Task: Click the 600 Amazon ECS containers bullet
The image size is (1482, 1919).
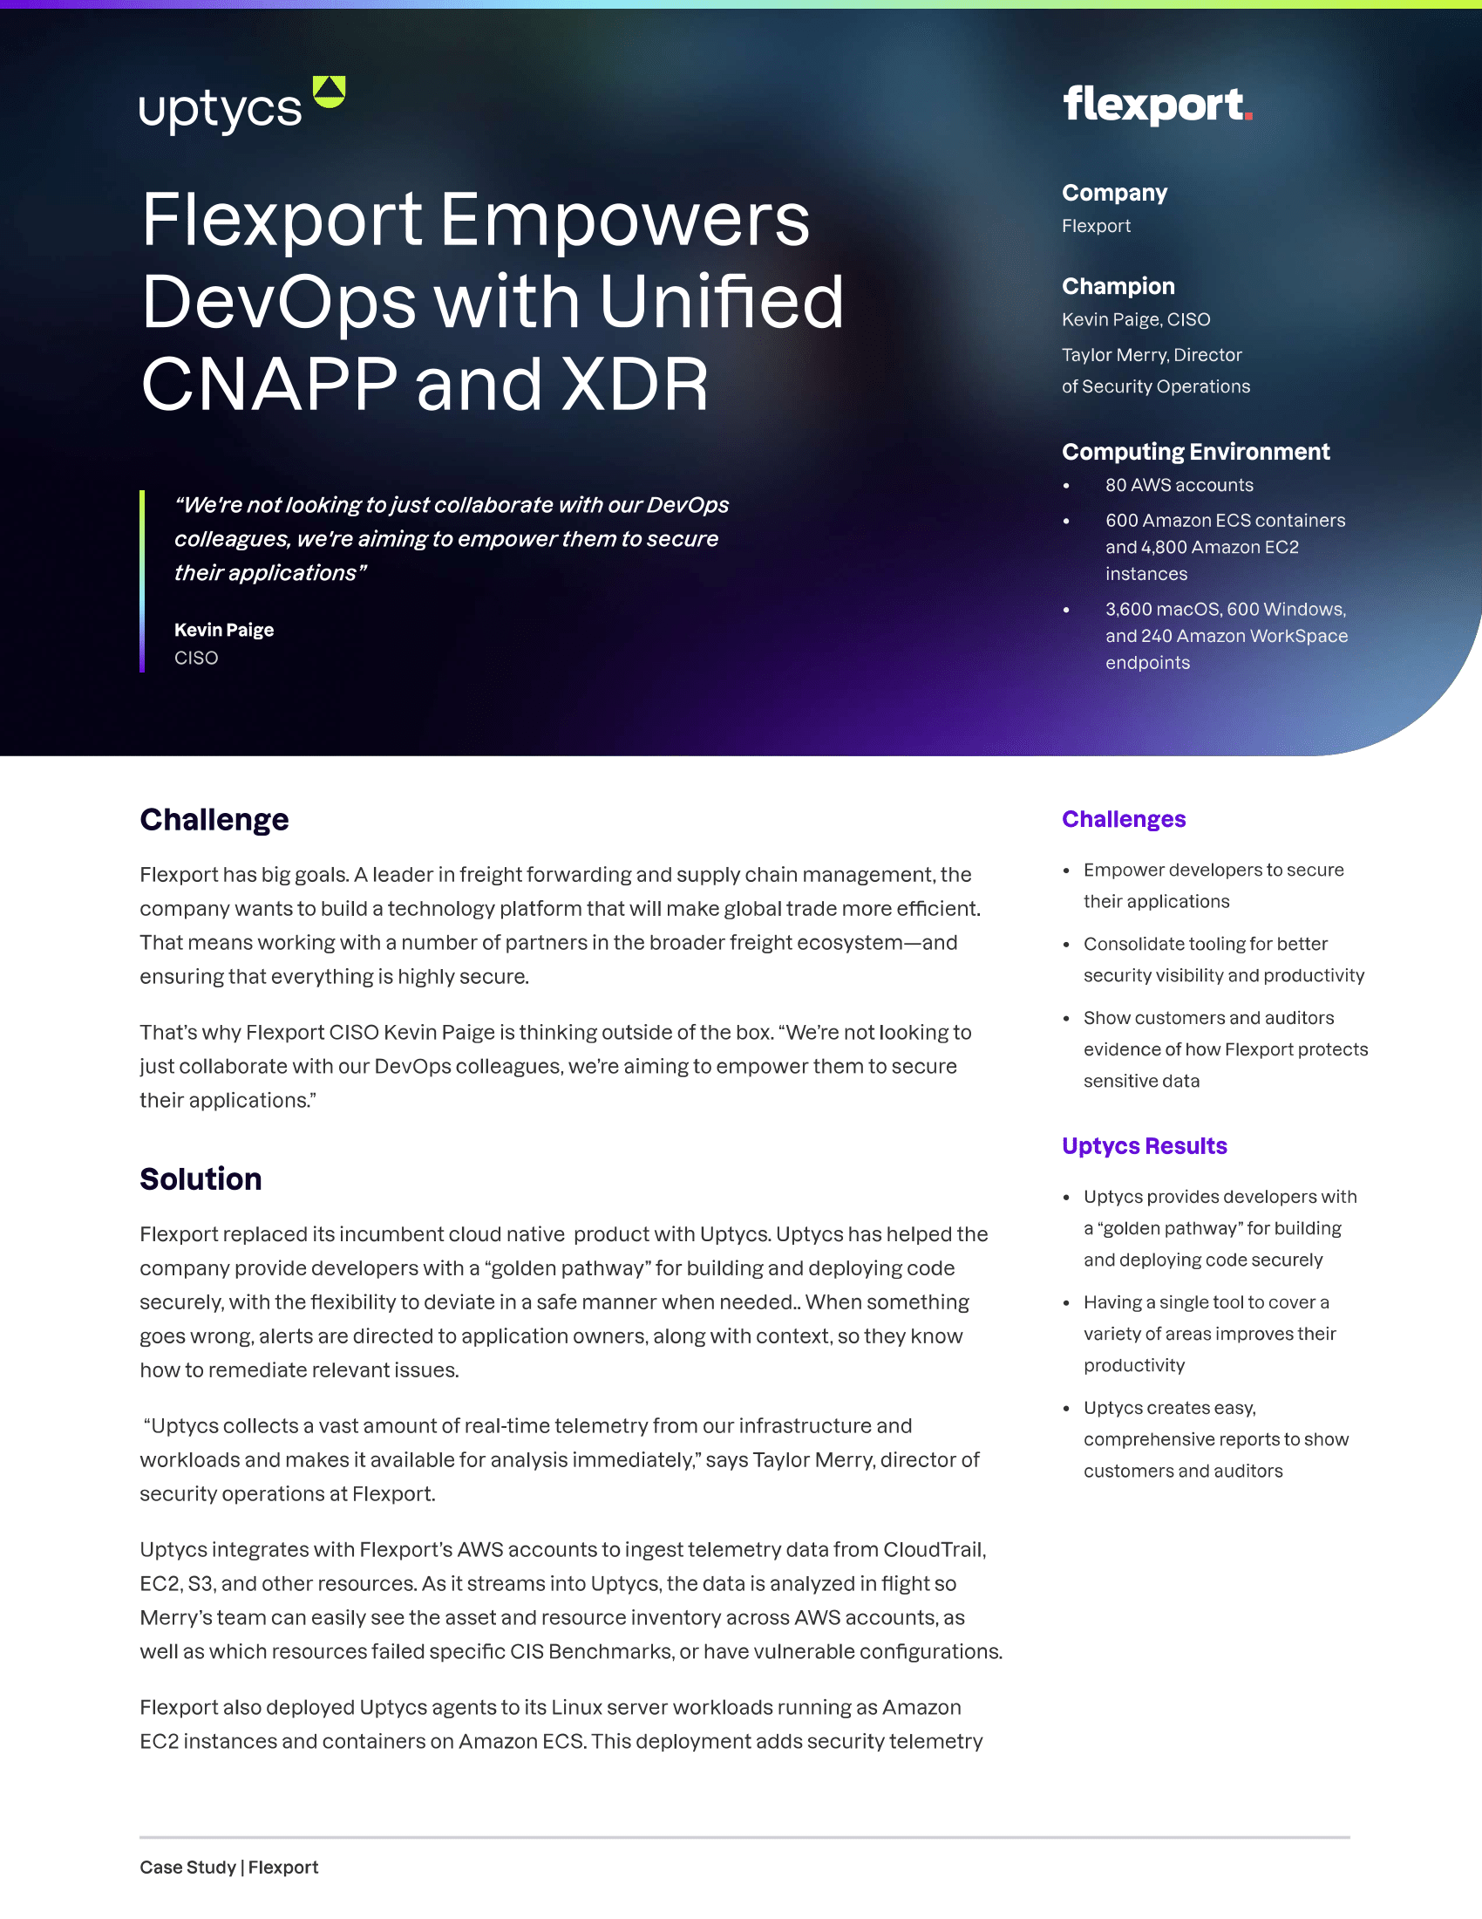Action: pyautogui.click(x=1225, y=547)
